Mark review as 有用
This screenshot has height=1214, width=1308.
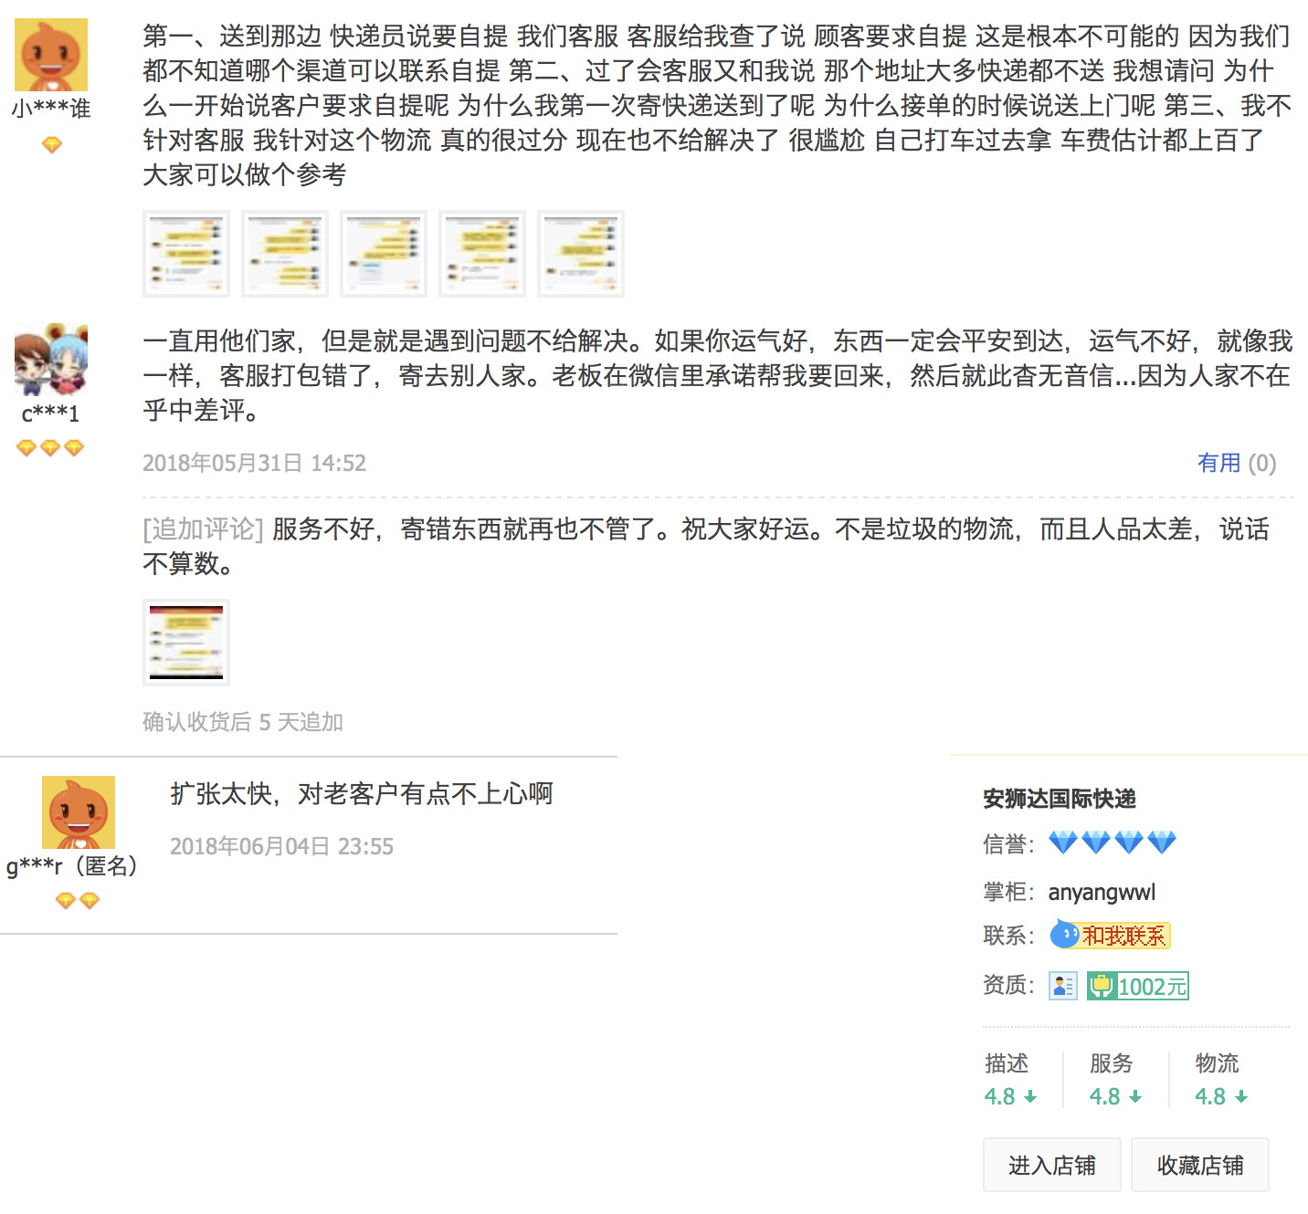click(x=1236, y=464)
